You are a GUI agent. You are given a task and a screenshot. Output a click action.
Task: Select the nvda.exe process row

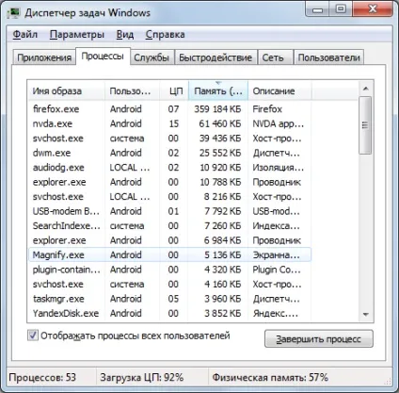click(169, 123)
